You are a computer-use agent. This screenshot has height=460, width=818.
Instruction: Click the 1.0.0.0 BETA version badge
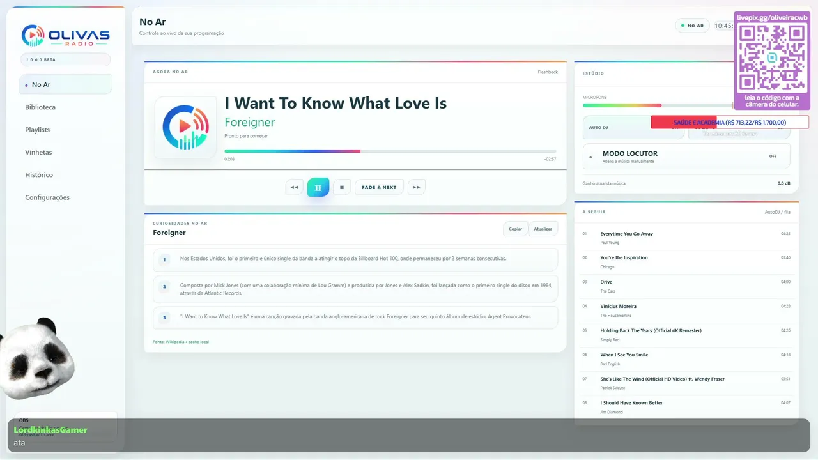click(65, 59)
